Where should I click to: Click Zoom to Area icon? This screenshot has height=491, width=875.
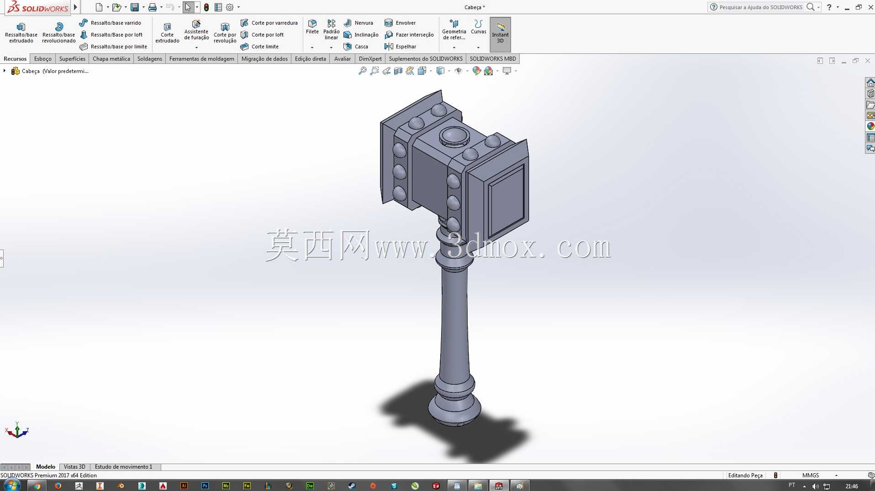[x=374, y=71]
